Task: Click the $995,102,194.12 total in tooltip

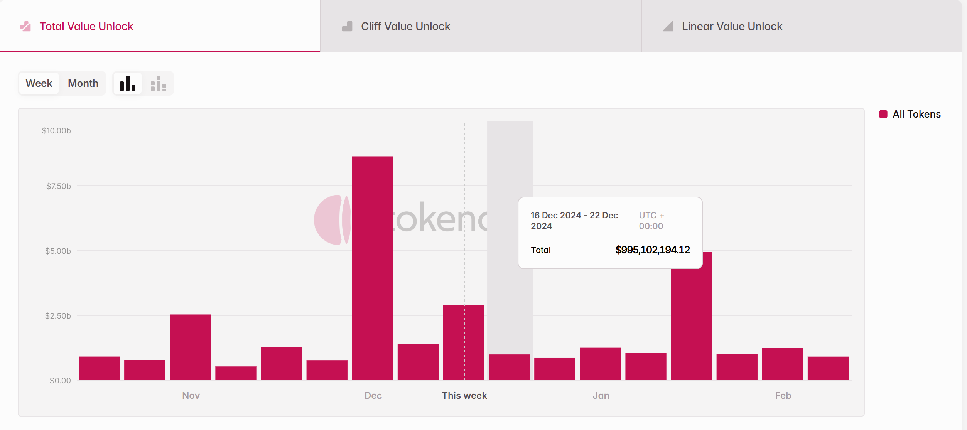Action: pyautogui.click(x=653, y=250)
